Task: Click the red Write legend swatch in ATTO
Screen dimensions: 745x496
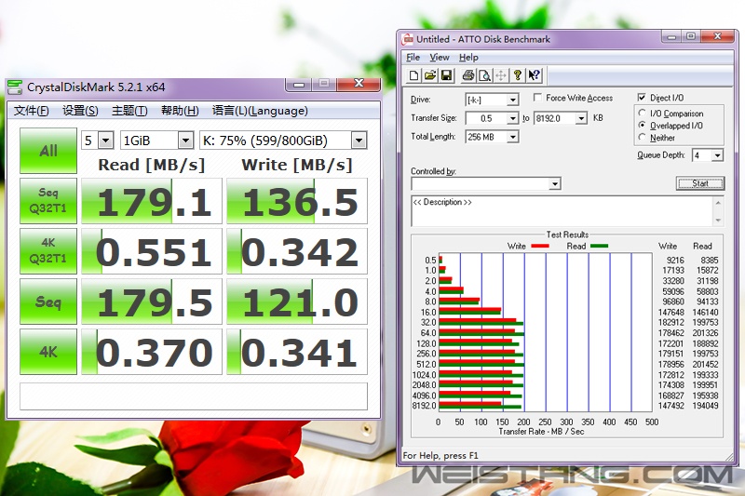Action: coord(540,246)
